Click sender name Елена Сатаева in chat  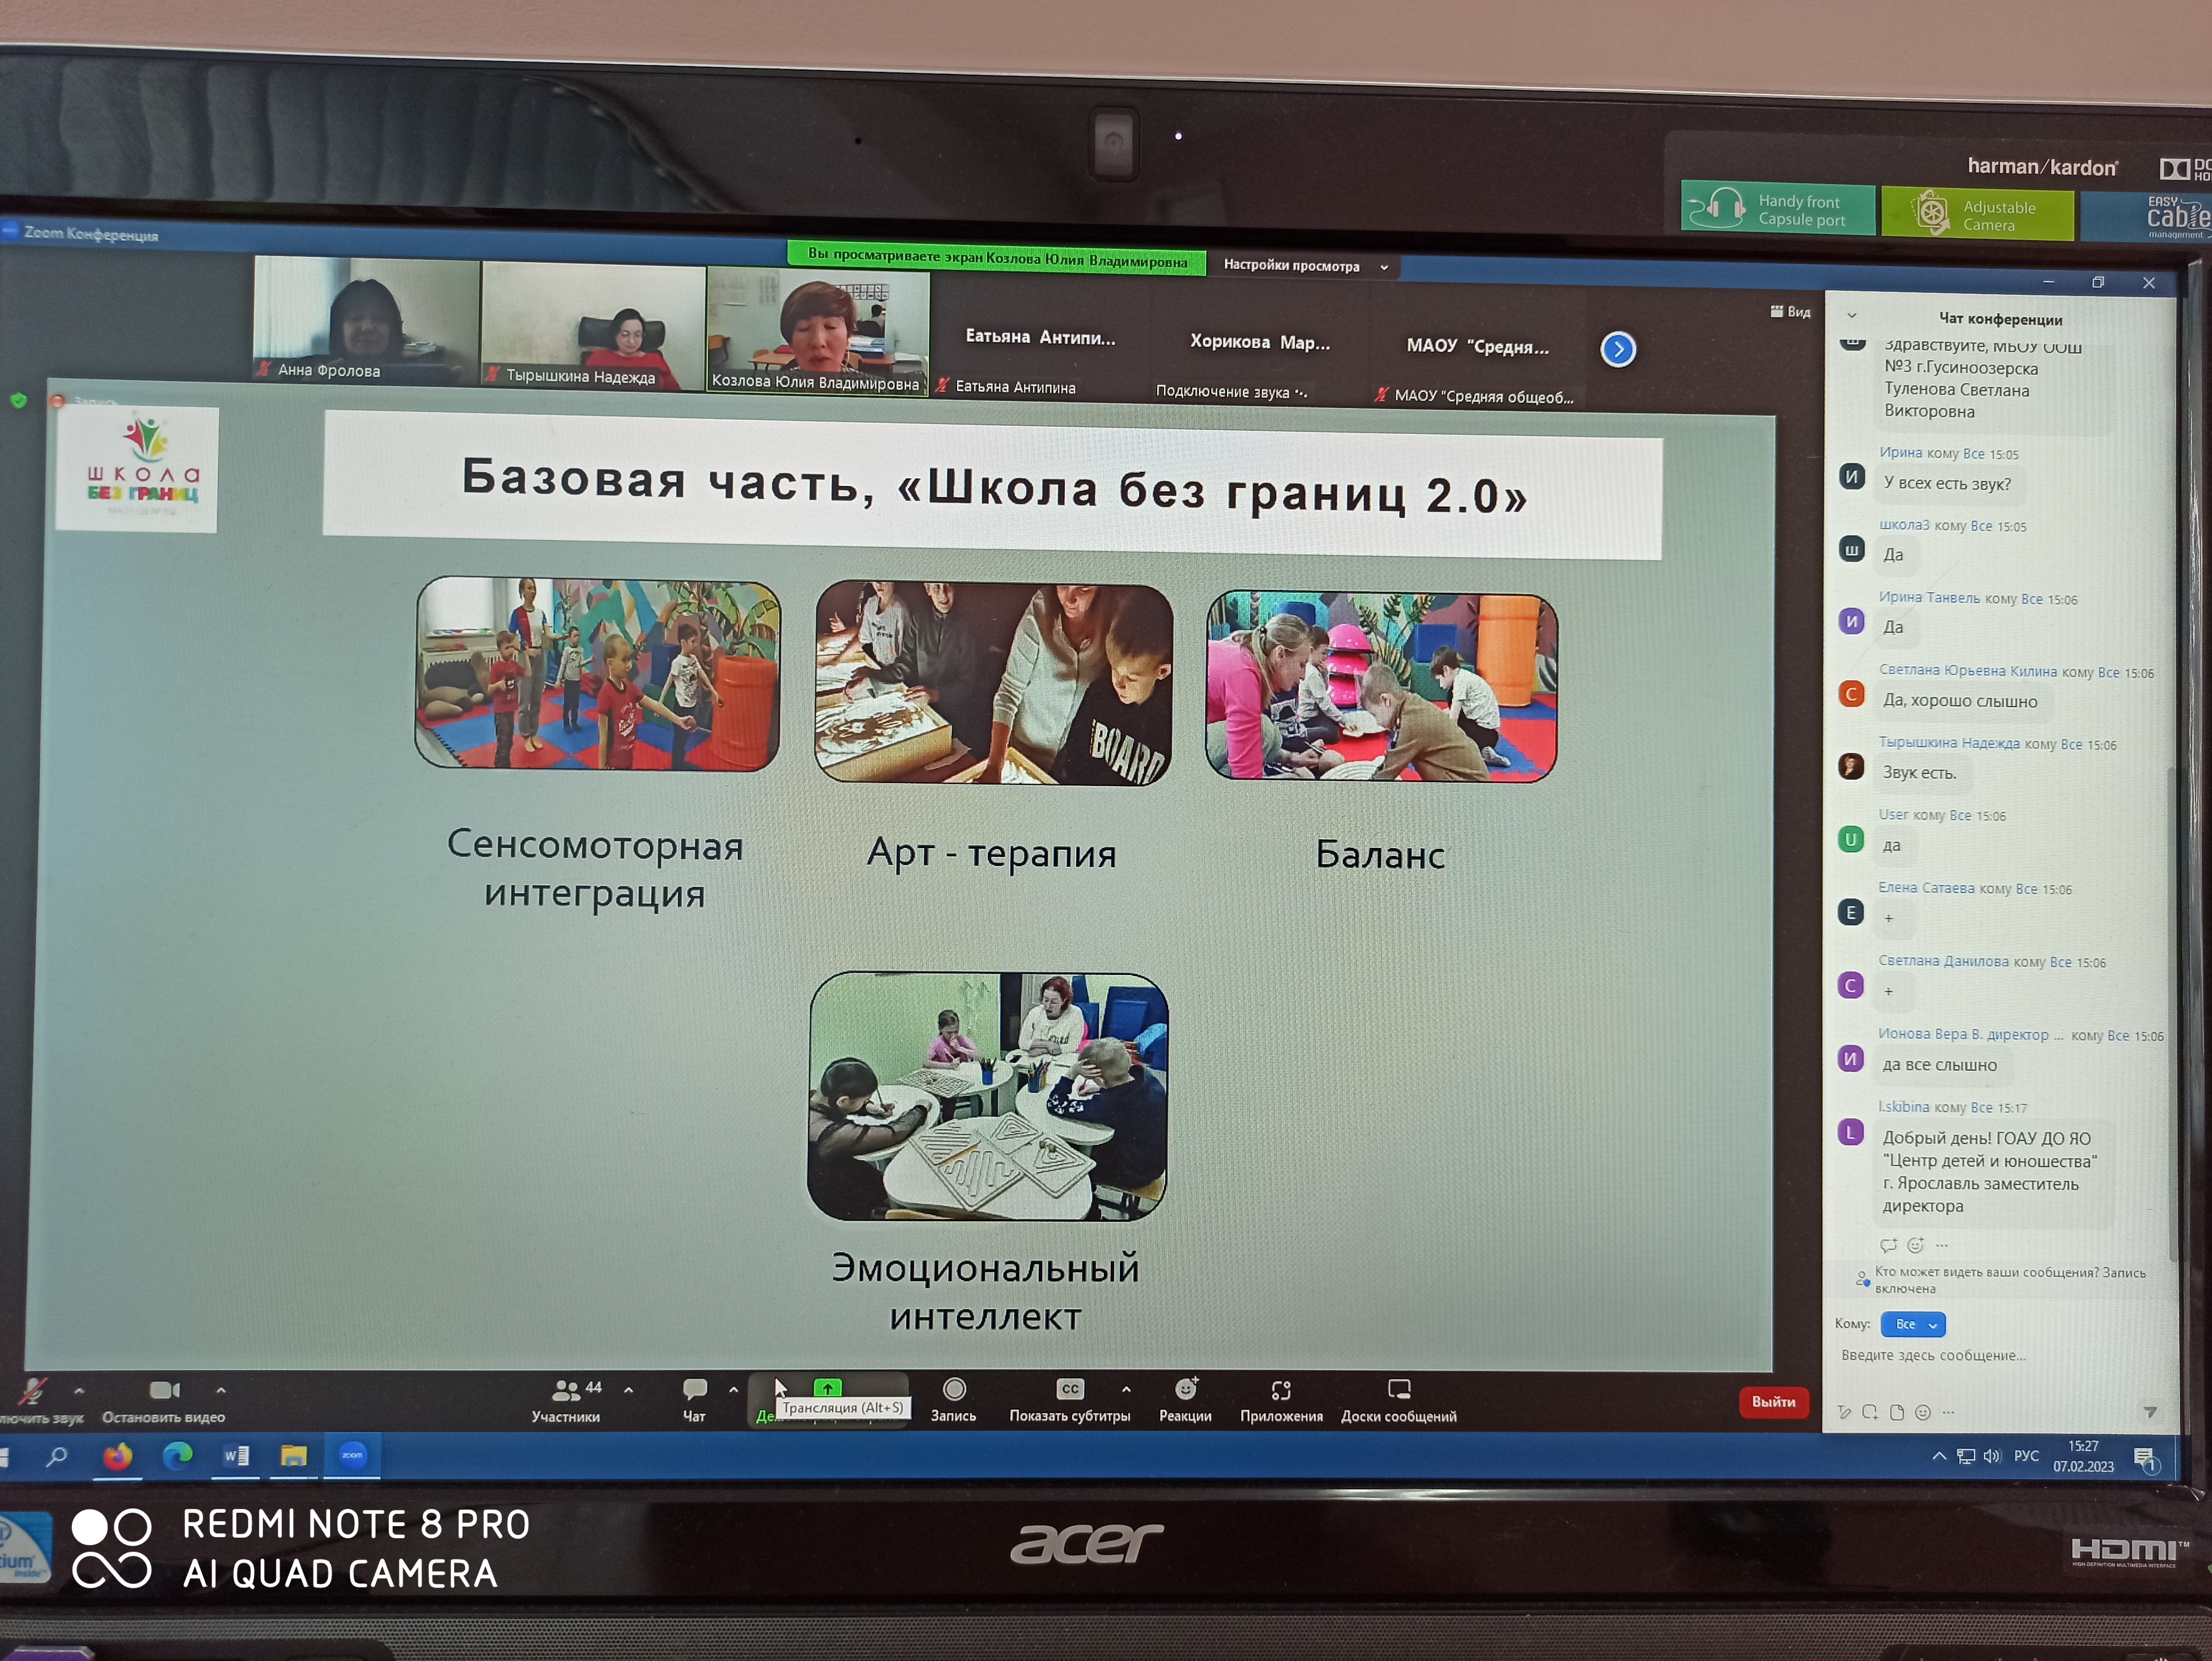coord(1926,888)
